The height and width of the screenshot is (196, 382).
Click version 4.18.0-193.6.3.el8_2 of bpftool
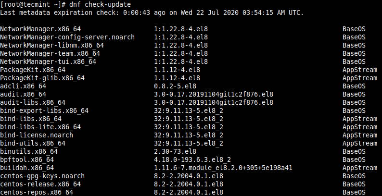tap(192, 160)
